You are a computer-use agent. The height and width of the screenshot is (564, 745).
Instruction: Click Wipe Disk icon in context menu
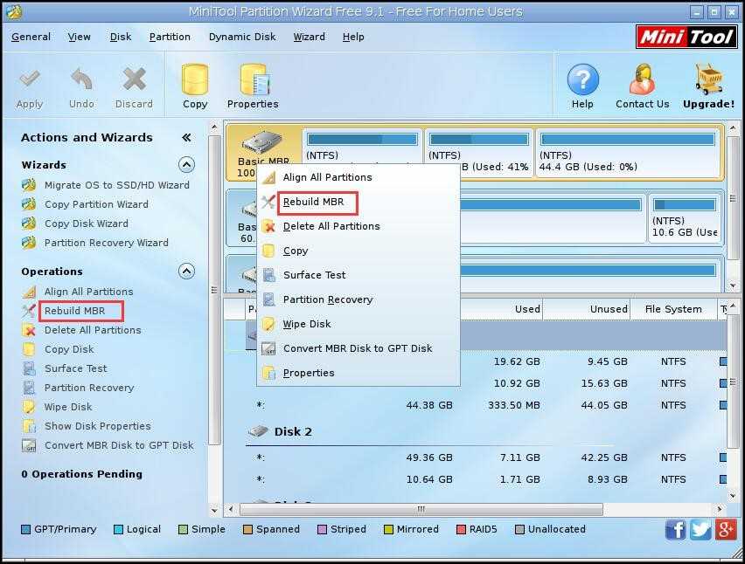coord(268,324)
